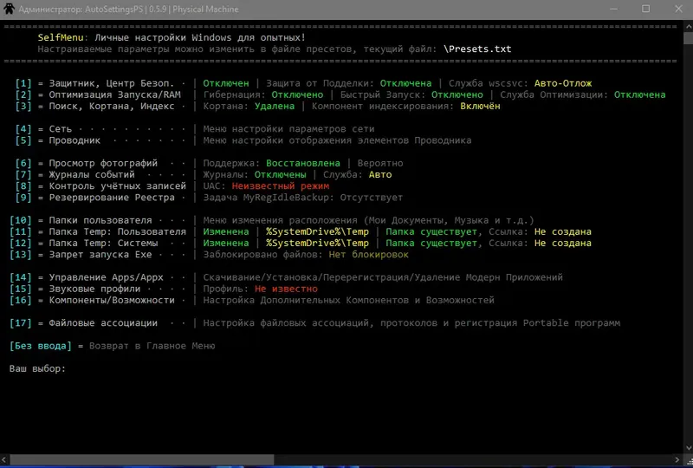Click 'Не создана' in row [12]
The height and width of the screenshot is (468, 693).
click(x=562, y=244)
